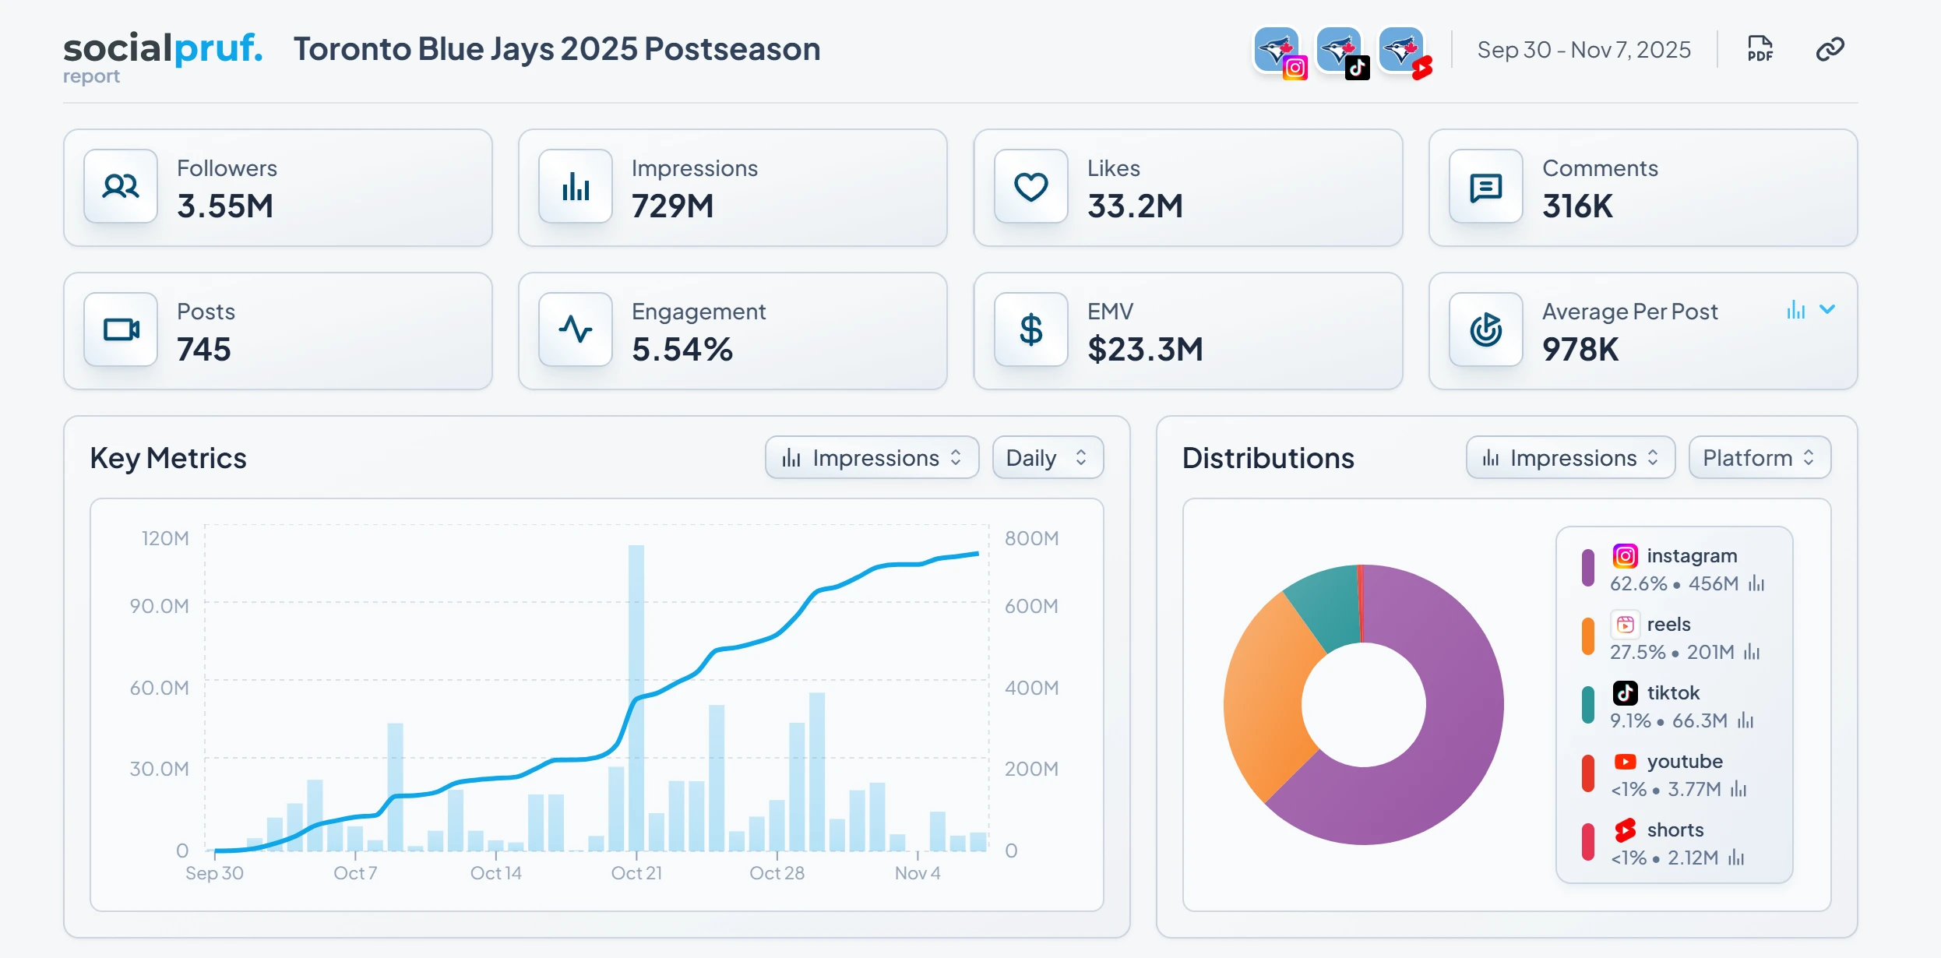Image resolution: width=1941 pixels, height=958 pixels.
Task: Click the TikTok logo in the legend
Action: point(1625,692)
